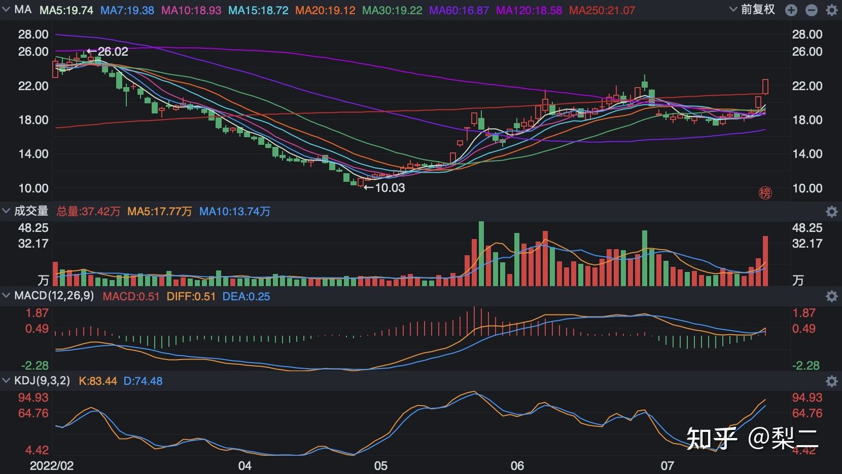842x474 pixels.
Task: Select the MA120:18.58 legend value
Action: pyautogui.click(x=529, y=10)
